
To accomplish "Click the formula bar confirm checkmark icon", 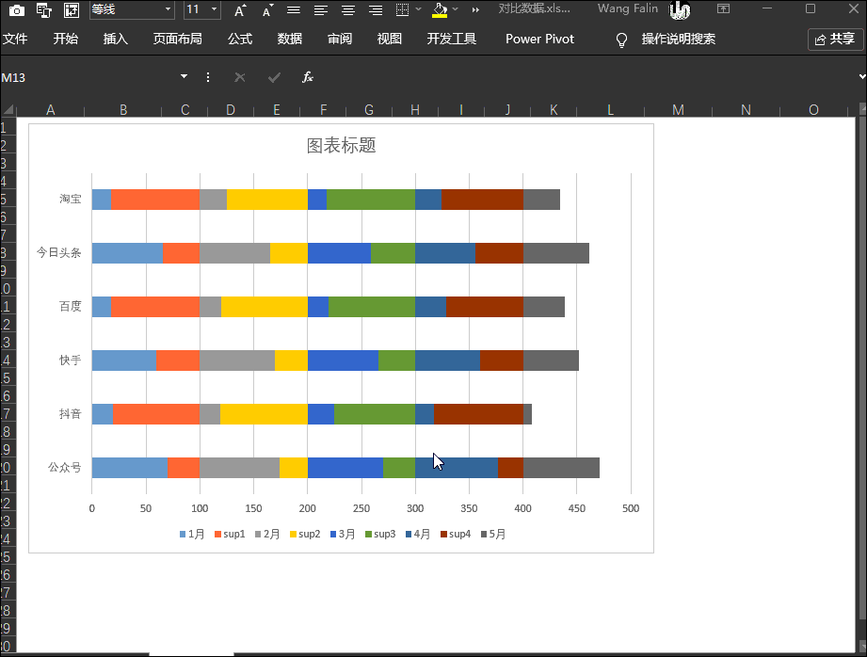I will [x=274, y=77].
